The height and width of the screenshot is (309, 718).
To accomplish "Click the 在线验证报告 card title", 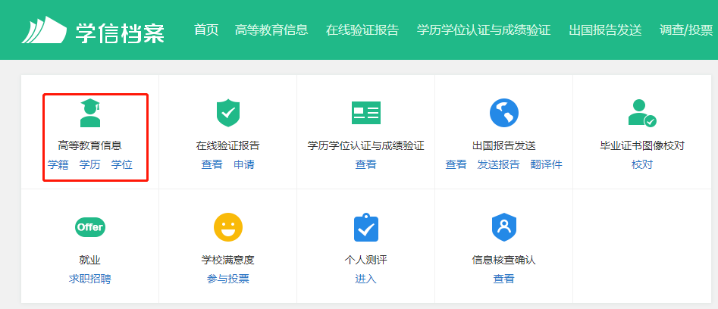I will point(228,146).
